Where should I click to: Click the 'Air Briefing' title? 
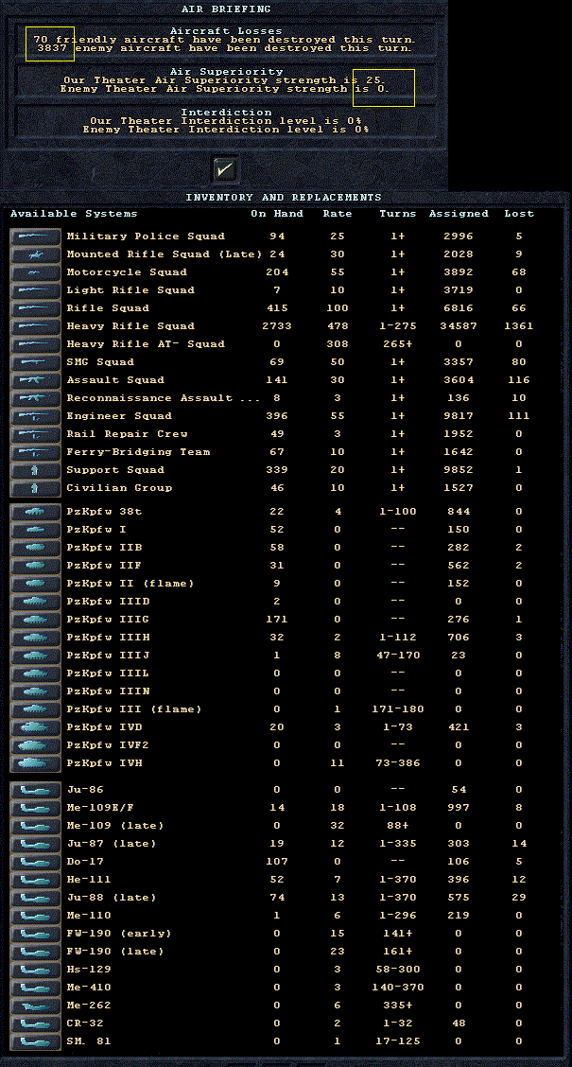tap(226, 9)
